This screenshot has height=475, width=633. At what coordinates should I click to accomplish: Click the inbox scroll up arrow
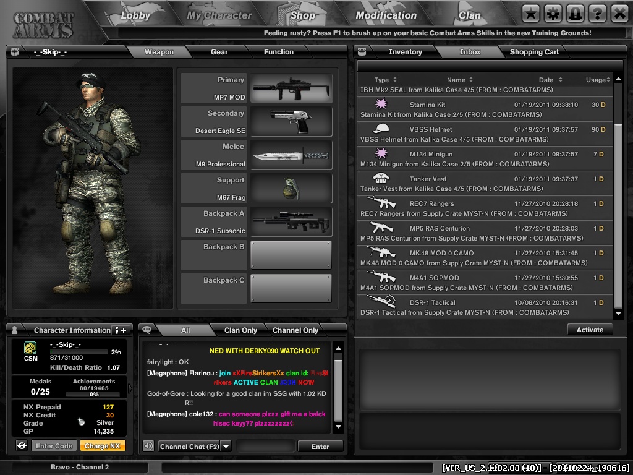(x=618, y=79)
